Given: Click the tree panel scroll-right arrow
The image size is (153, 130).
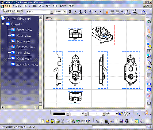Looking at the screenshot, I should pyautogui.click(x=37, y=107).
